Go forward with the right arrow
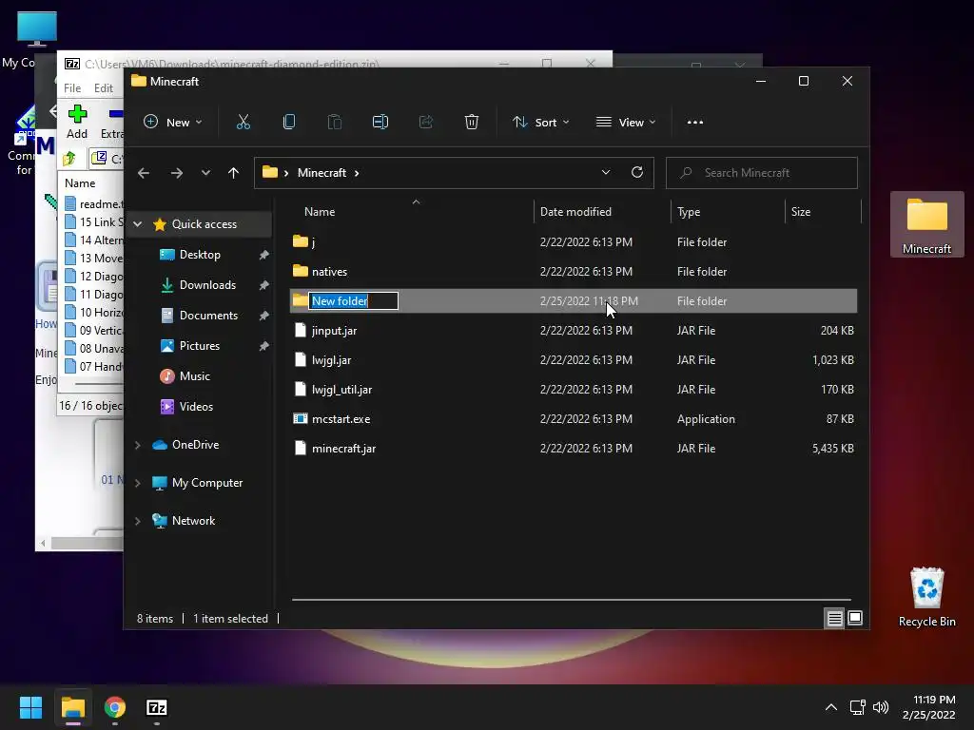The width and height of the screenshot is (974, 730). coord(176,173)
